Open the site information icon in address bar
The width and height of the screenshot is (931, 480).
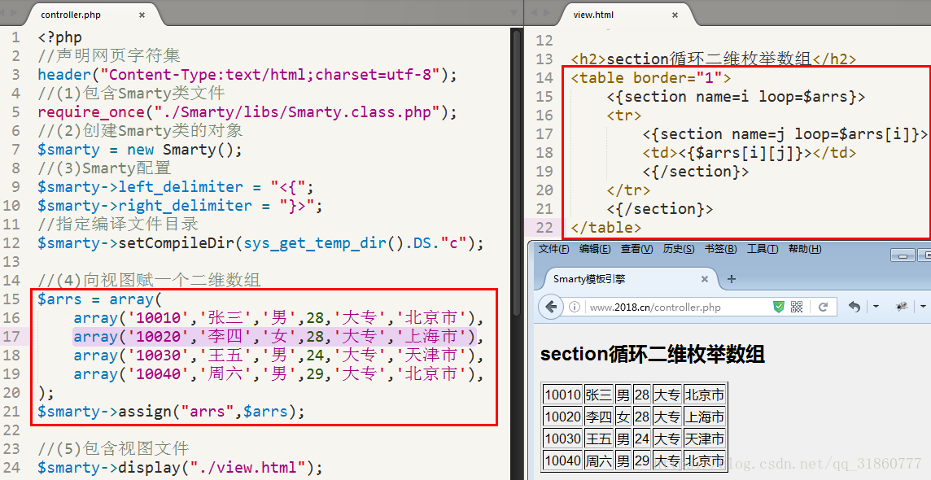tap(575, 308)
